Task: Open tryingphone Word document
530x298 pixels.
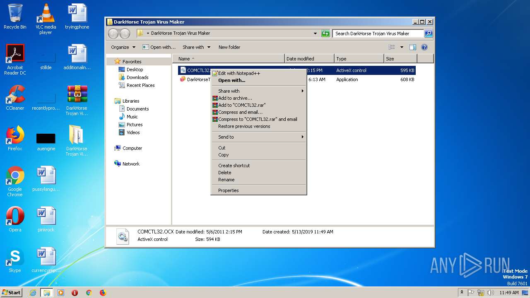Action: coord(77,17)
